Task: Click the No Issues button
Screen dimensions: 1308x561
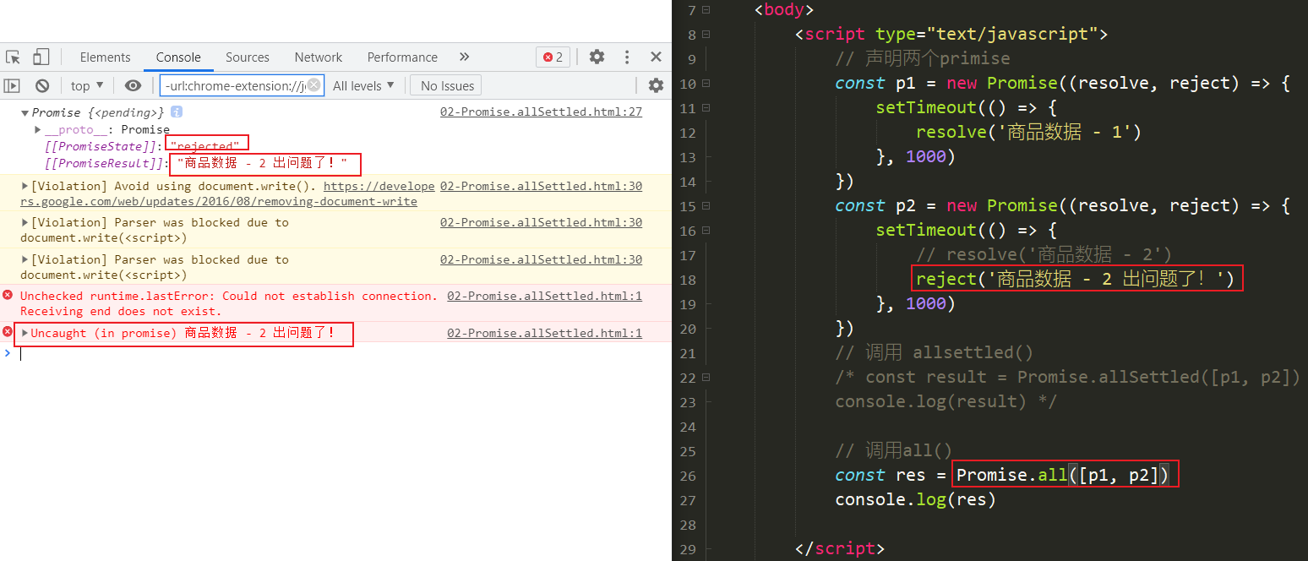Action: point(447,85)
